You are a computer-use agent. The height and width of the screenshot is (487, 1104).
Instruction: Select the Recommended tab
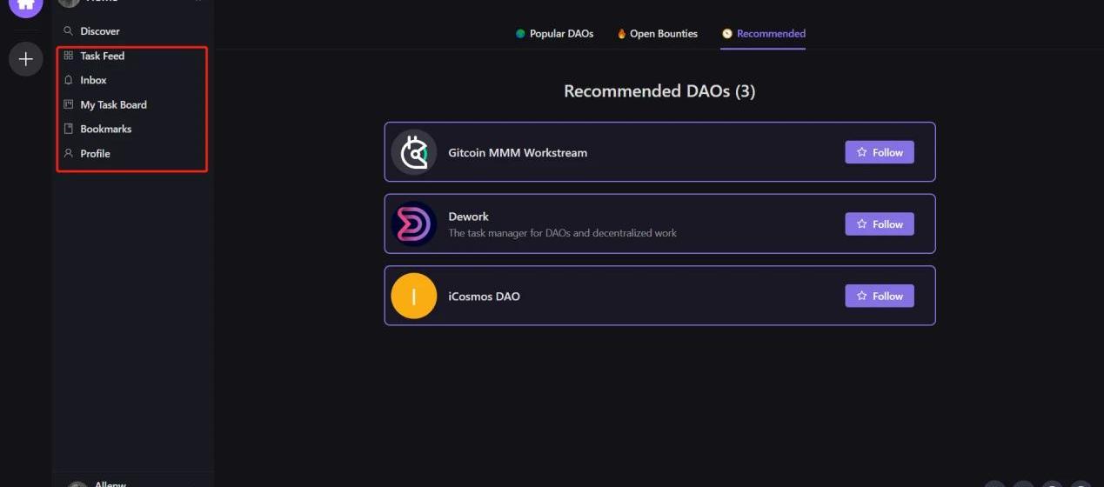coord(764,34)
